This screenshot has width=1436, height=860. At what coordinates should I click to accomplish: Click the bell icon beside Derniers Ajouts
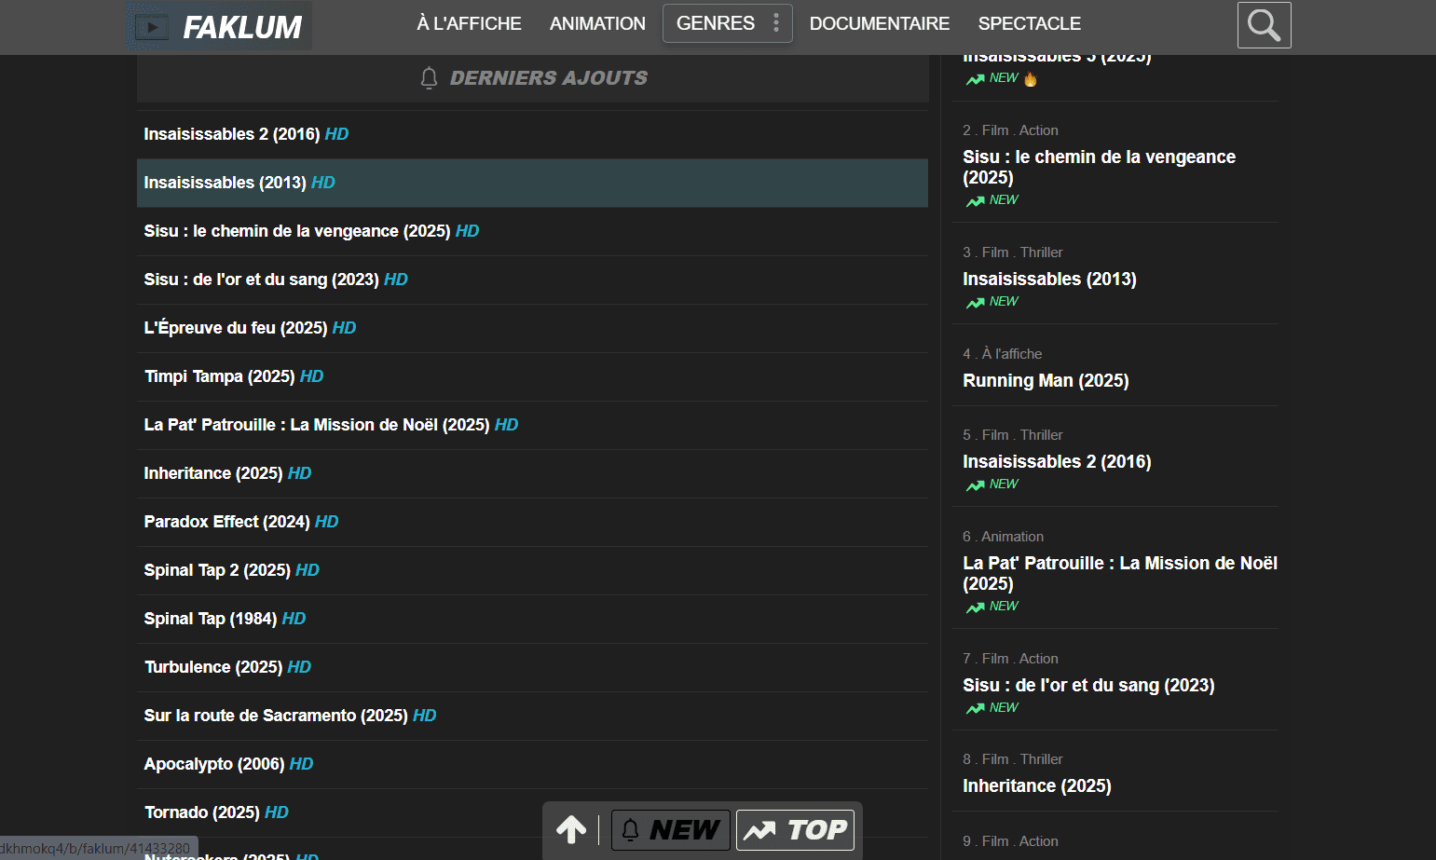[x=429, y=78]
